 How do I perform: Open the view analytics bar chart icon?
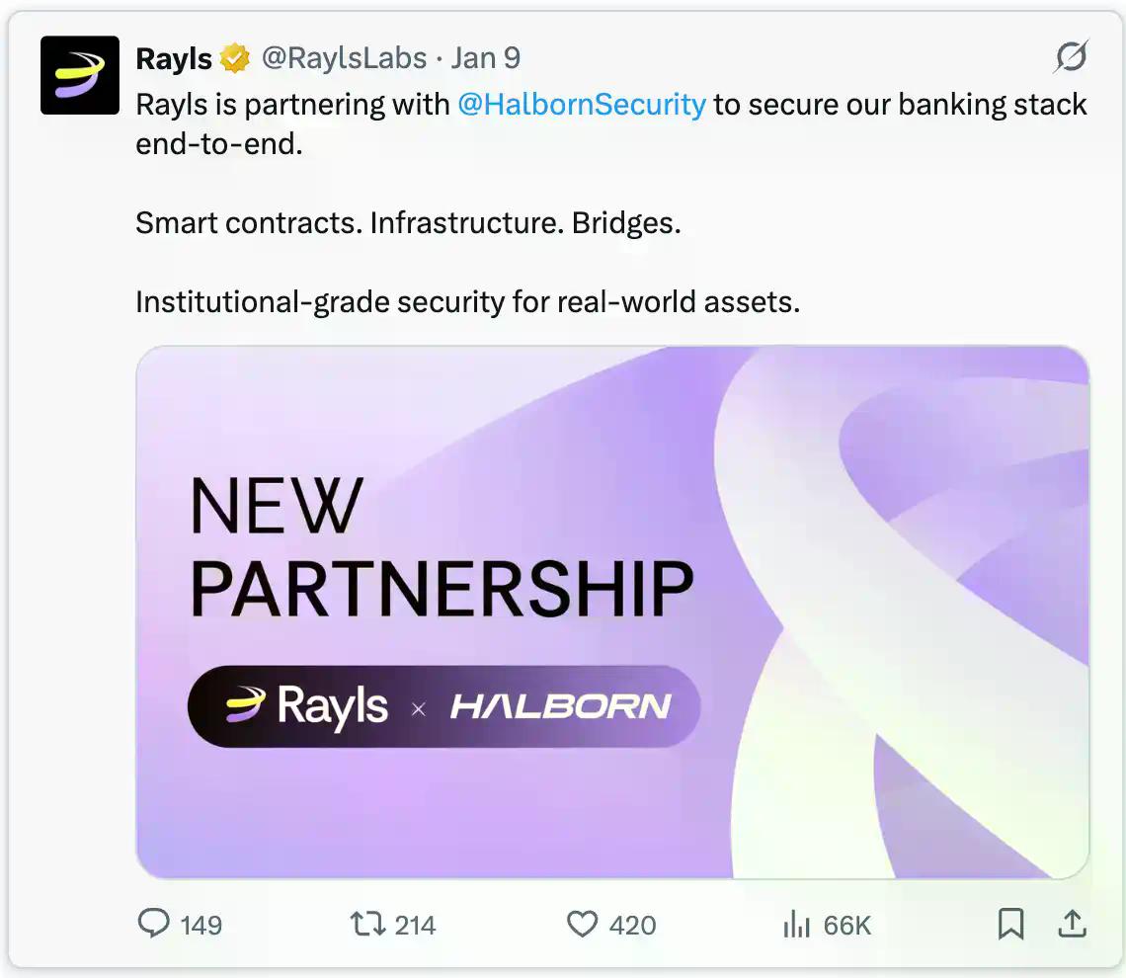point(796,924)
